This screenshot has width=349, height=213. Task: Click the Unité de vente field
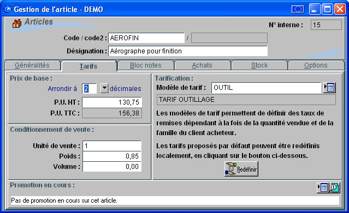[x=112, y=145]
